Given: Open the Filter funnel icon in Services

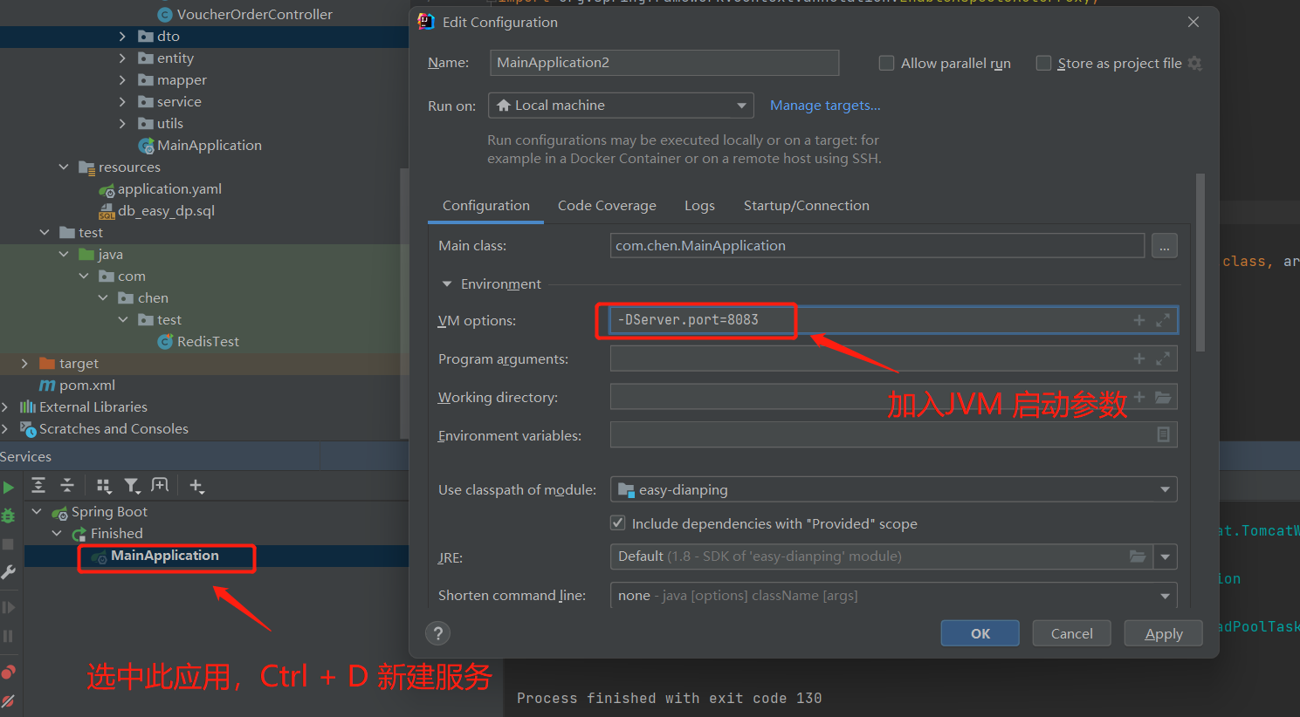Looking at the screenshot, I should pyautogui.click(x=132, y=486).
